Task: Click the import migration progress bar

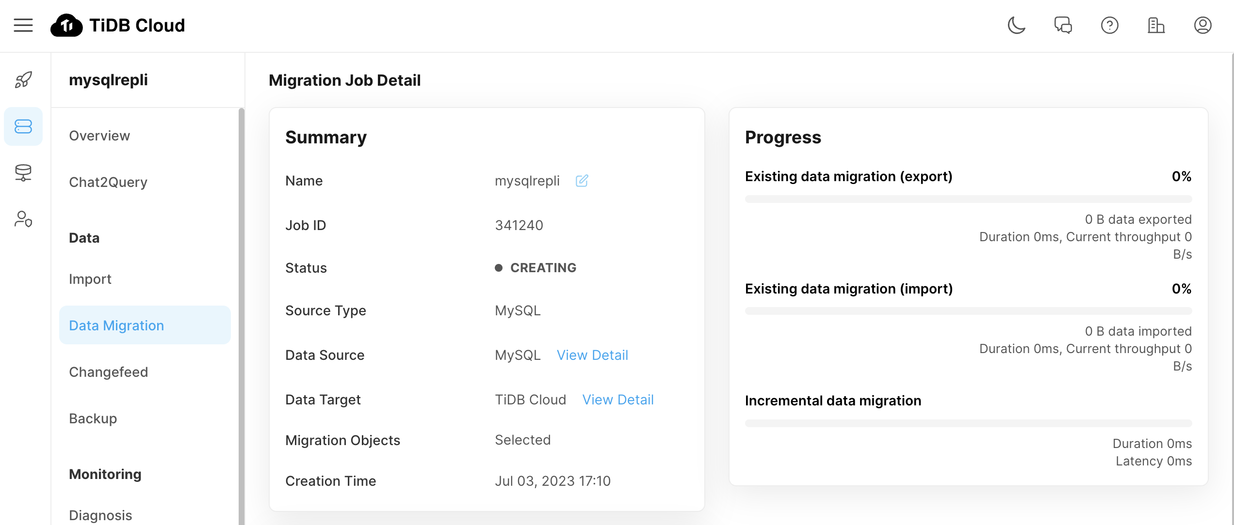Action: pos(968,311)
